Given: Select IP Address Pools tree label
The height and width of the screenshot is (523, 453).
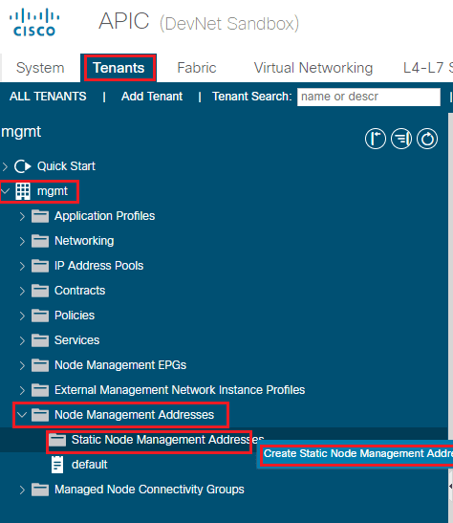Looking at the screenshot, I should click(99, 266).
